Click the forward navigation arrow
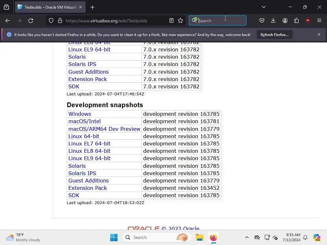Image resolution: width=327 pixels, height=245 pixels. point(19,21)
